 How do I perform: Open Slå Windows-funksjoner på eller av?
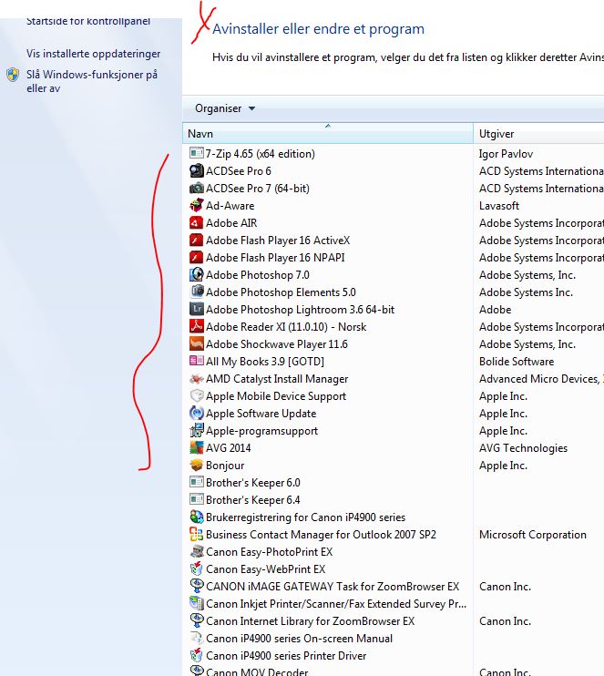point(92,81)
